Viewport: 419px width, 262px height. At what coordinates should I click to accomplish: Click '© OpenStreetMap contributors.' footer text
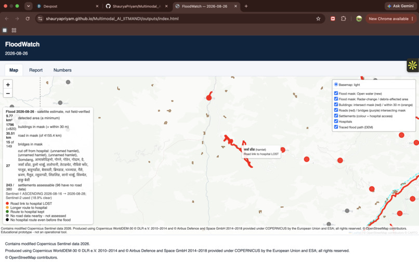coord(31,257)
